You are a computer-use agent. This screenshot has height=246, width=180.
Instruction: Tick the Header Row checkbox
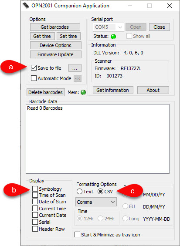[x=35, y=229]
